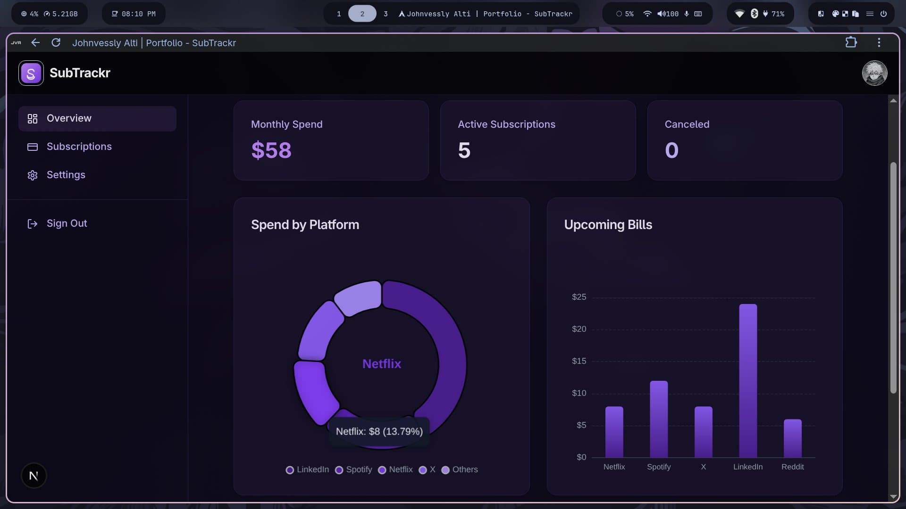The width and height of the screenshot is (906, 509).
Task: Open the Subscriptions section
Action: pos(79,147)
